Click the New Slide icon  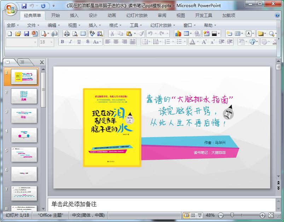pos(229,34)
